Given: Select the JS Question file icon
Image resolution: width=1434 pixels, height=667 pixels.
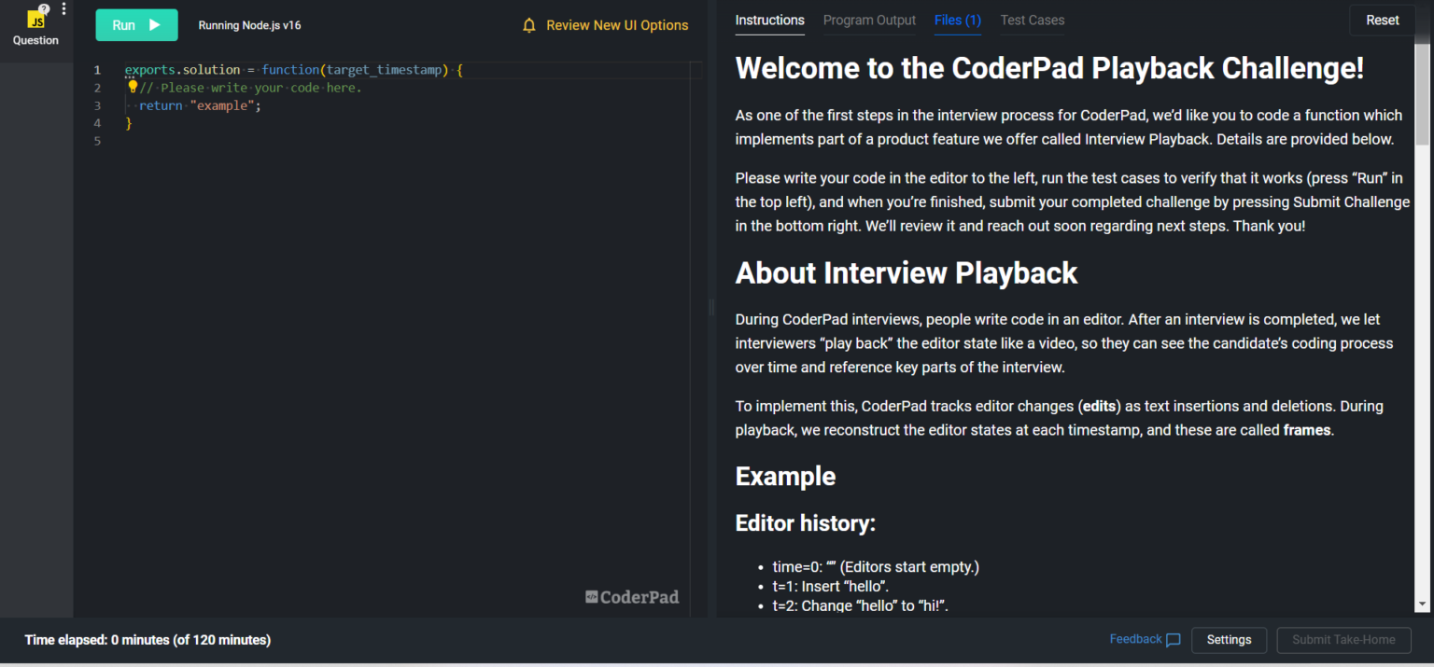Looking at the screenshot, I should [x=36, y=19].
